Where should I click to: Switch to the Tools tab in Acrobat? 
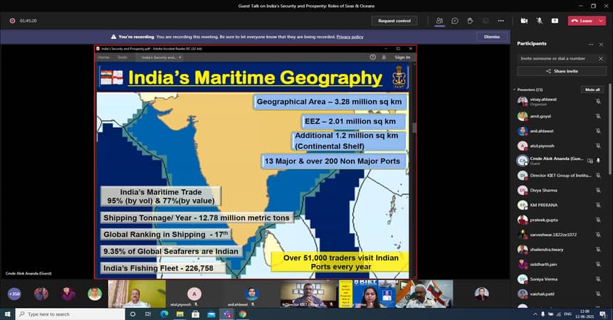tap(122, 57)
